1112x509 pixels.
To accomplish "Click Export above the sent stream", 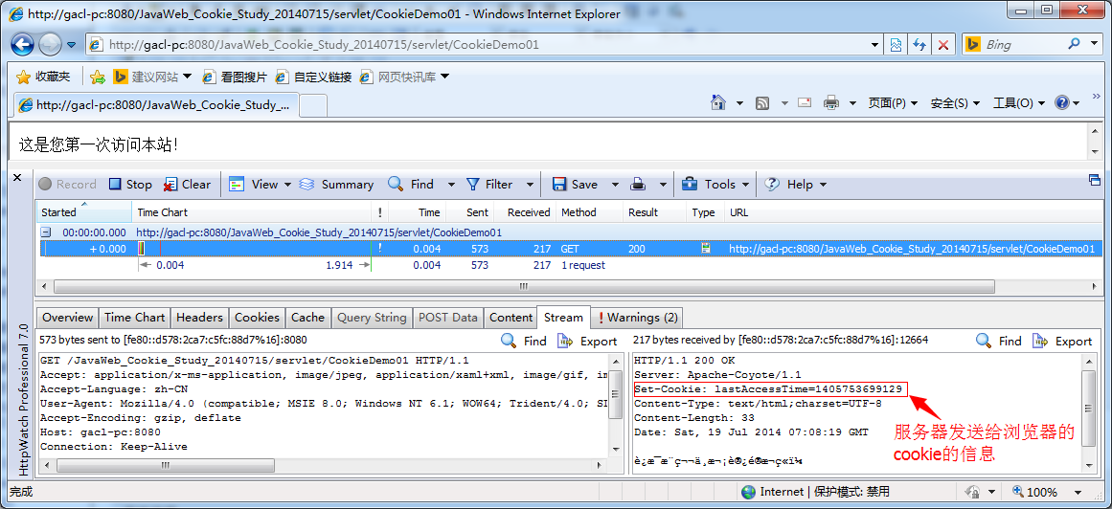I will point(587,341).
